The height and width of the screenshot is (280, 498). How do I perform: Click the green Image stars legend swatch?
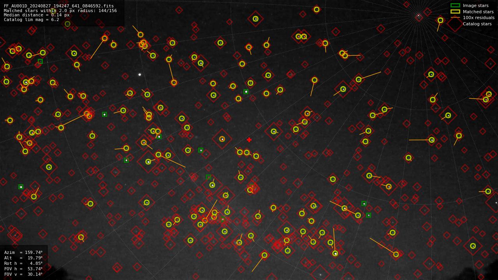coord(455,5)
